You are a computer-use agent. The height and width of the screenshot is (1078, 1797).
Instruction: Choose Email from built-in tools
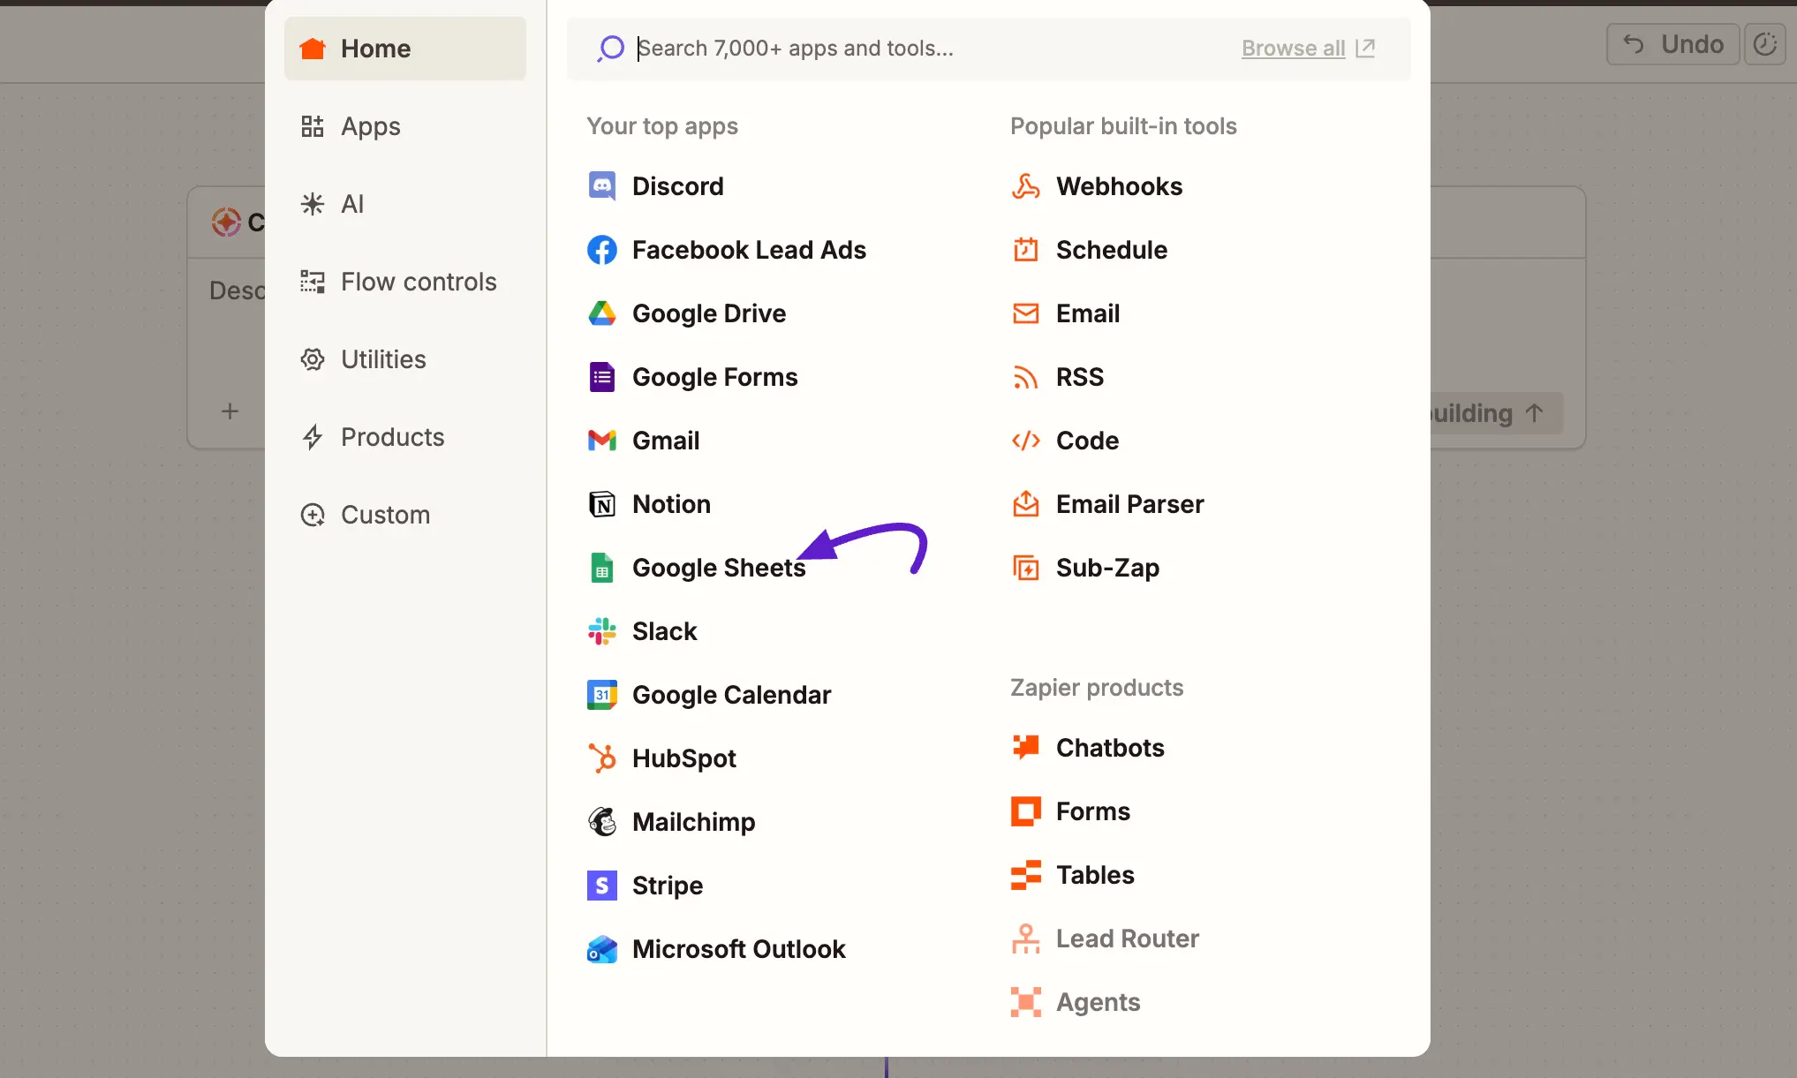point(1088,313)
